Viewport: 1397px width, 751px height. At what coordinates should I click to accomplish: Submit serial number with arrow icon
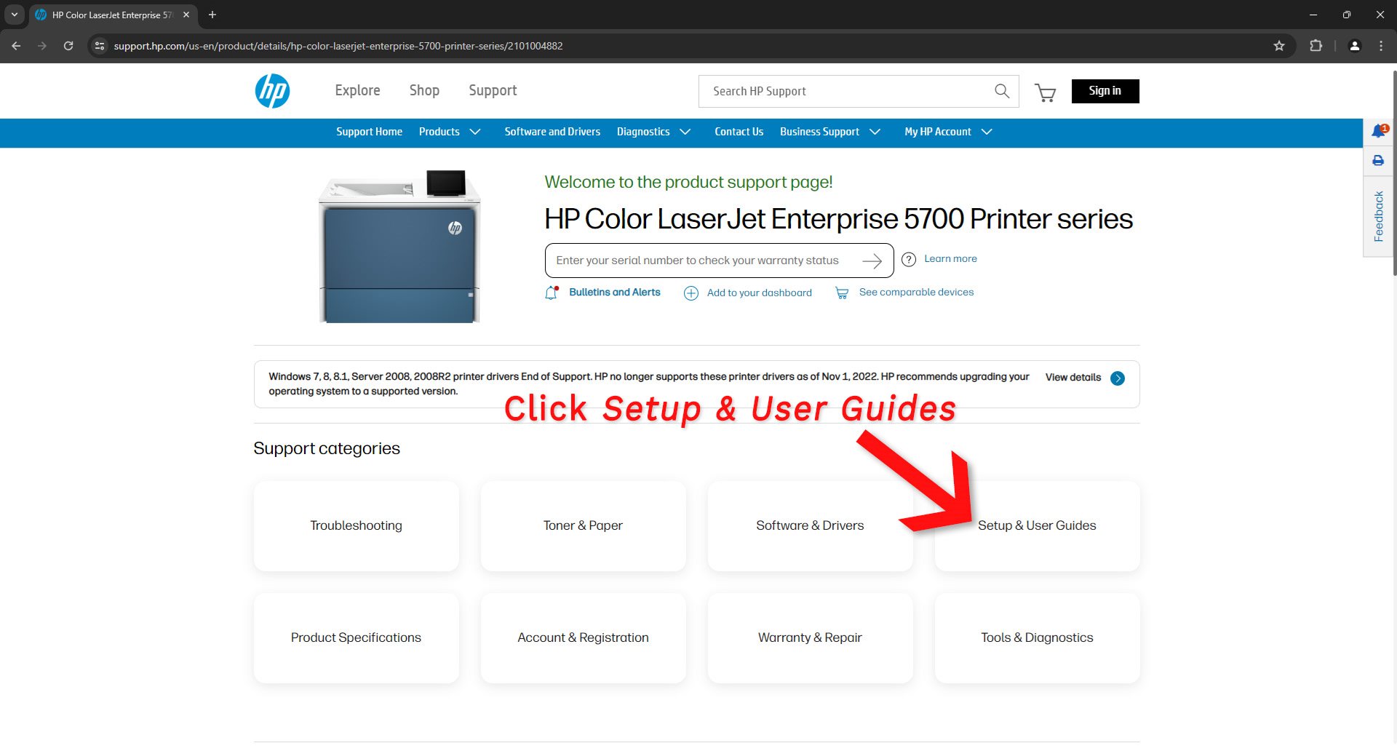point(872,261)
